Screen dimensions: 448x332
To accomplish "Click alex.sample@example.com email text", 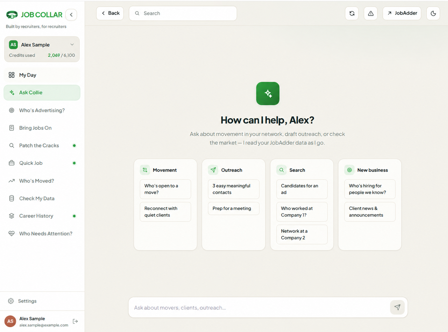I will point(44,325).
